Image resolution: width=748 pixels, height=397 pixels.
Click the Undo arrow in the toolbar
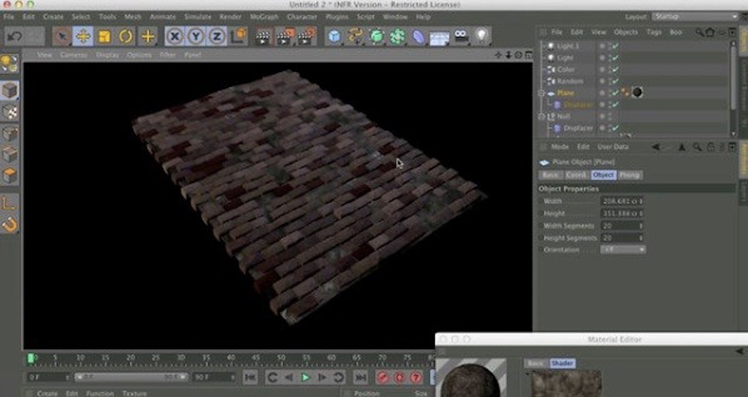point(15,37)
